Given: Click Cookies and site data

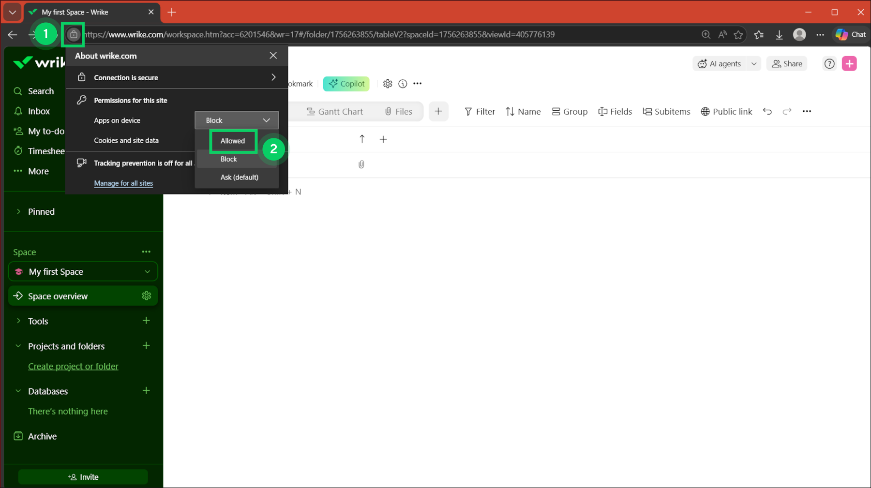Looking at the screenshot, I should 126,140.
